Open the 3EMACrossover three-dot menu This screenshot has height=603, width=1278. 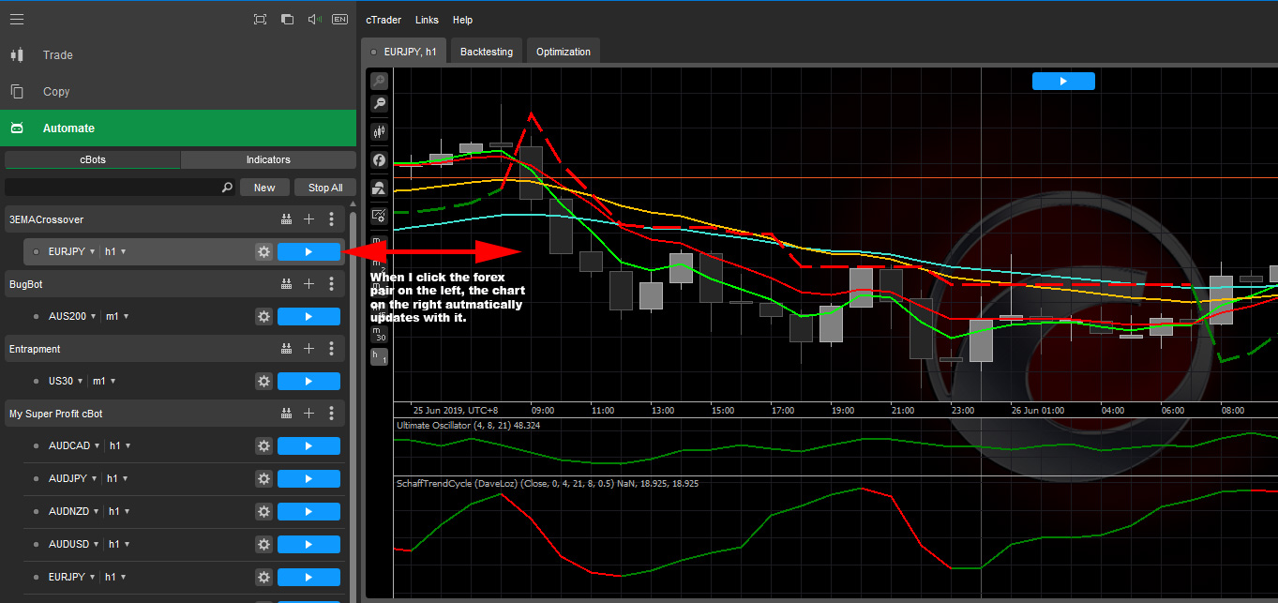click(331, 219)
